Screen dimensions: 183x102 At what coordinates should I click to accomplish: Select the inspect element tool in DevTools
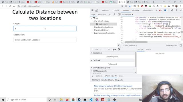click(x=93, y=10)
